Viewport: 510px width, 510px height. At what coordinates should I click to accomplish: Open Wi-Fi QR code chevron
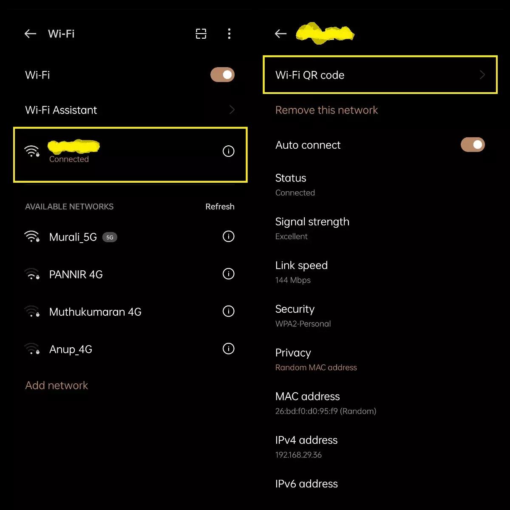tap(482, 75)
